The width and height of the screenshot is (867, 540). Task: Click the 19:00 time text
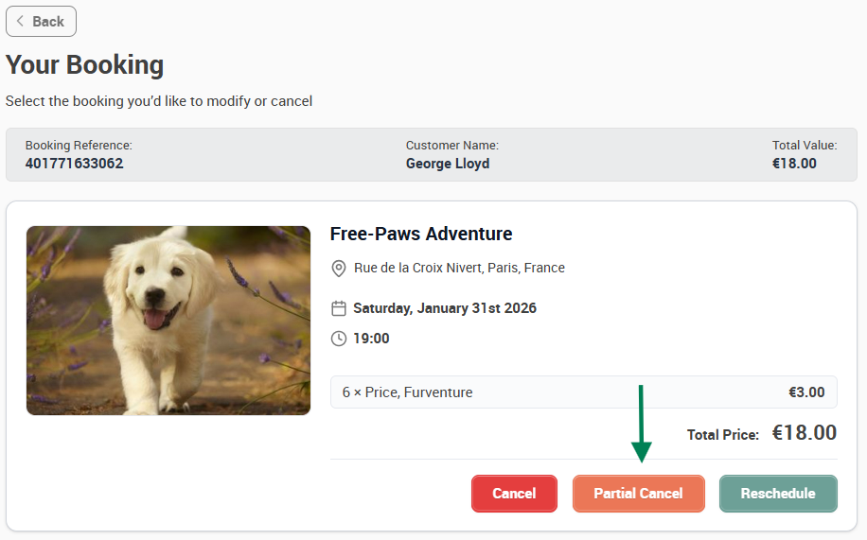371,339
